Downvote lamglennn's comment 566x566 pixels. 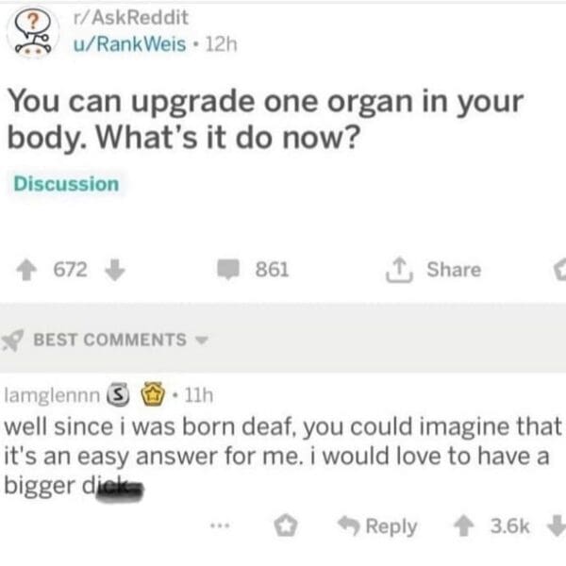(x=558, y=526)
